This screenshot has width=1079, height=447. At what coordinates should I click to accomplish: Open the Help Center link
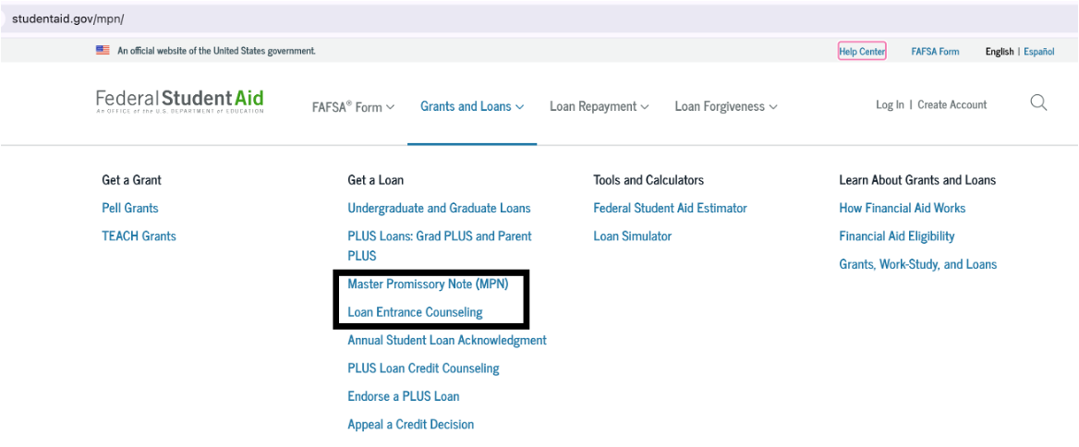(862, 51)
